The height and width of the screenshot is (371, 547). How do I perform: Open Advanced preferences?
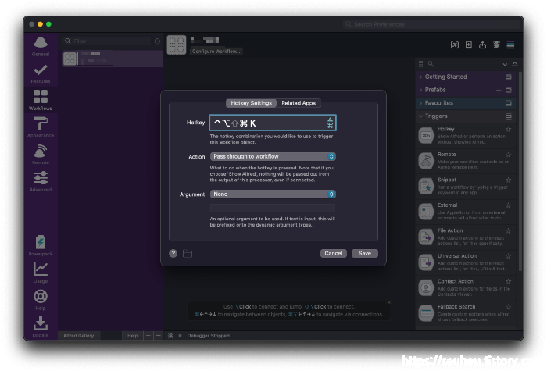[x=41, y=181]
